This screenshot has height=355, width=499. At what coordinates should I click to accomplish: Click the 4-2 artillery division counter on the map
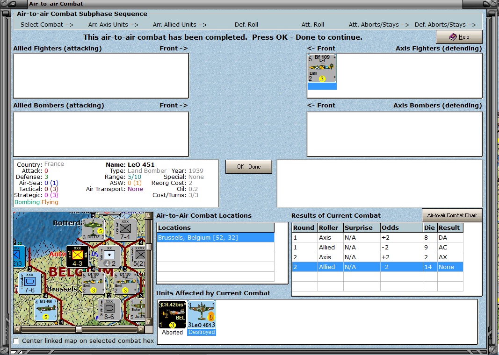109,256
